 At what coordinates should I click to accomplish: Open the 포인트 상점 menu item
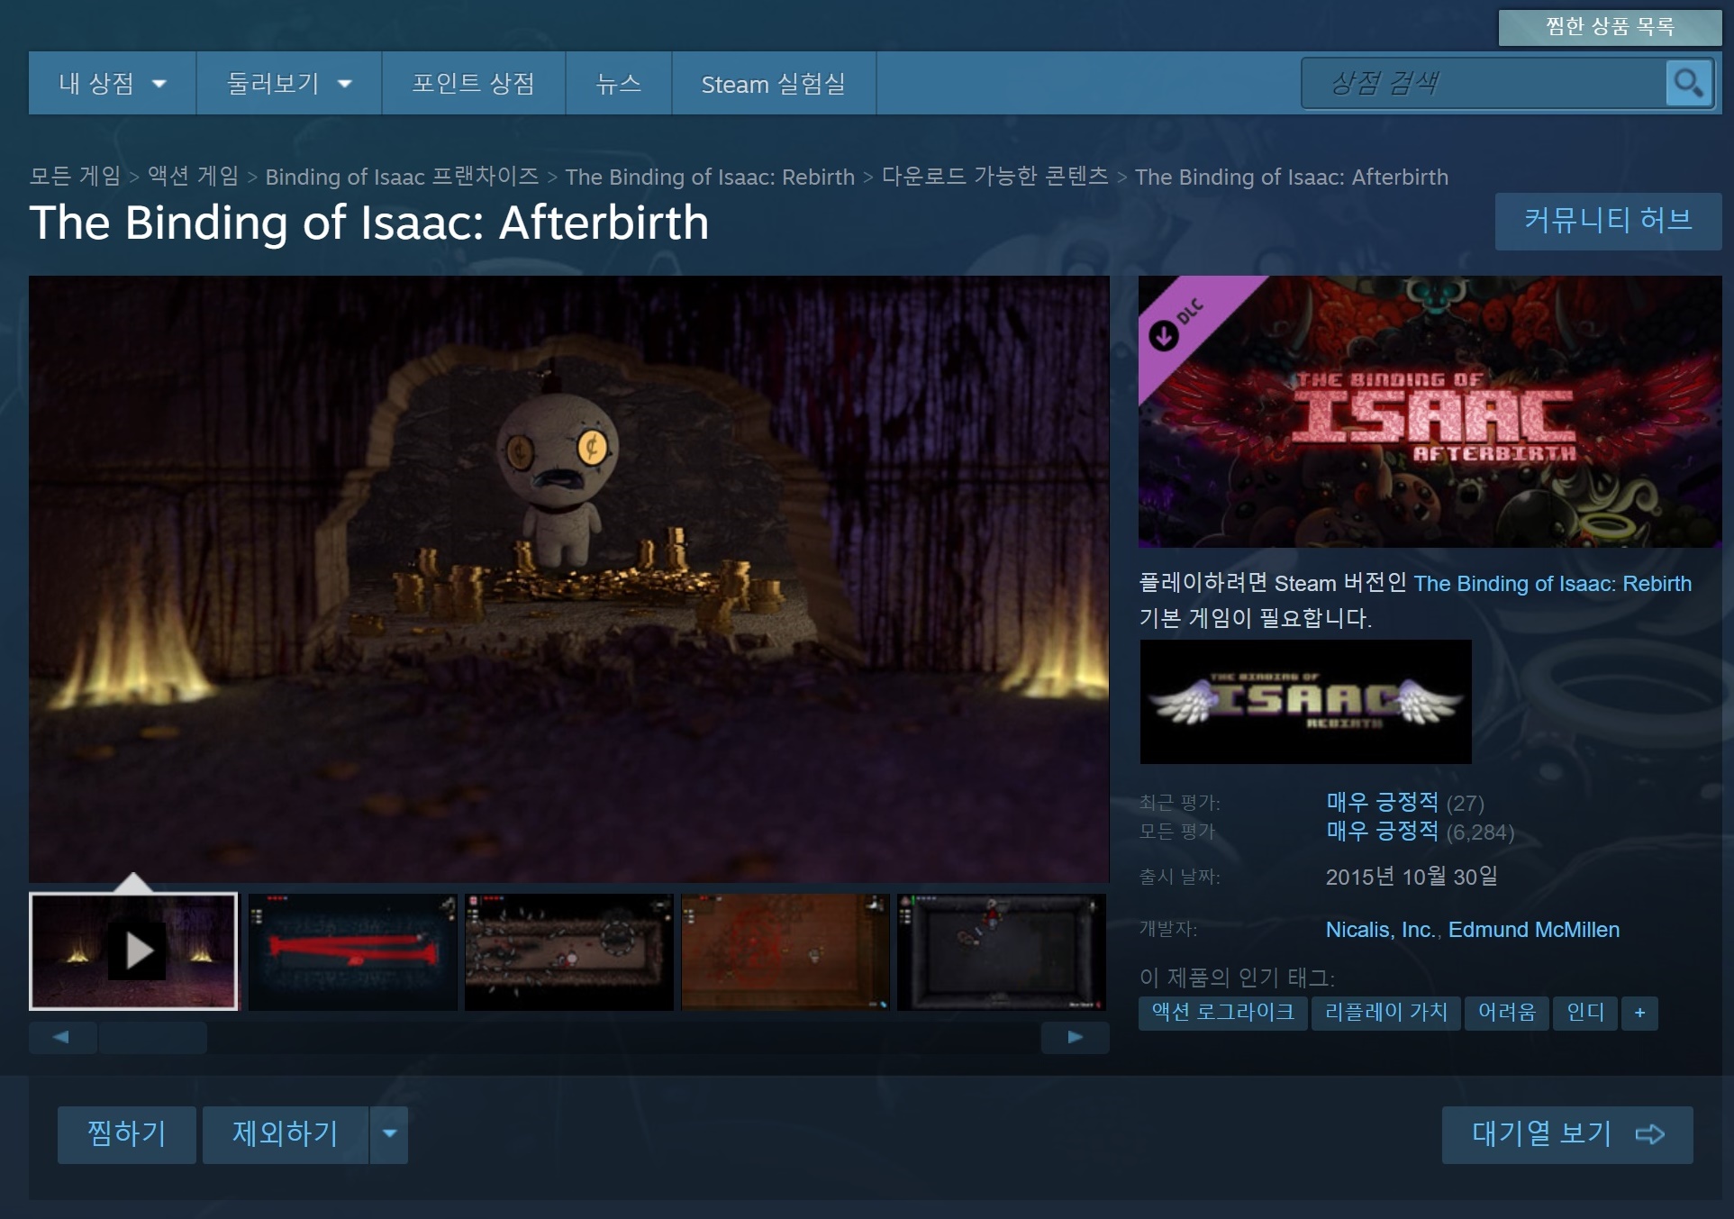pos(474,84)
